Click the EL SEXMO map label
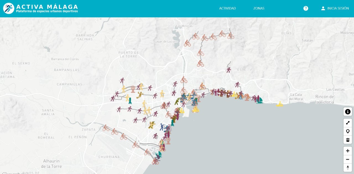Screen dimensions: 354x174 coord(21,63)
